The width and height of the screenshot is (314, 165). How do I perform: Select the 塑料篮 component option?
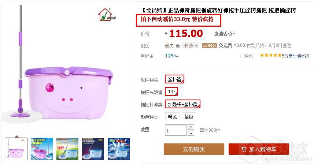tap(174, 79)
